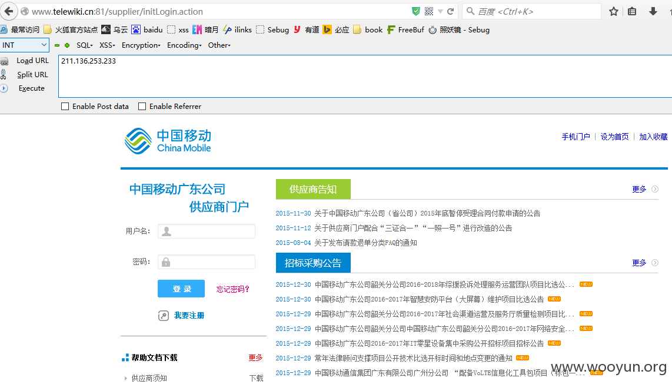Open the Encoding dropdown menu
Viewport: 672px width, 384px height.
point(184,45)
